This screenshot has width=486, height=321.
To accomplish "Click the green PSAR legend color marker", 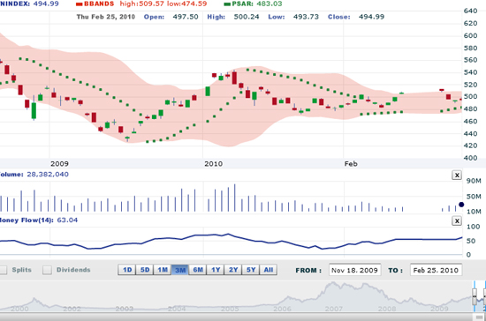I will click(227, 4).
